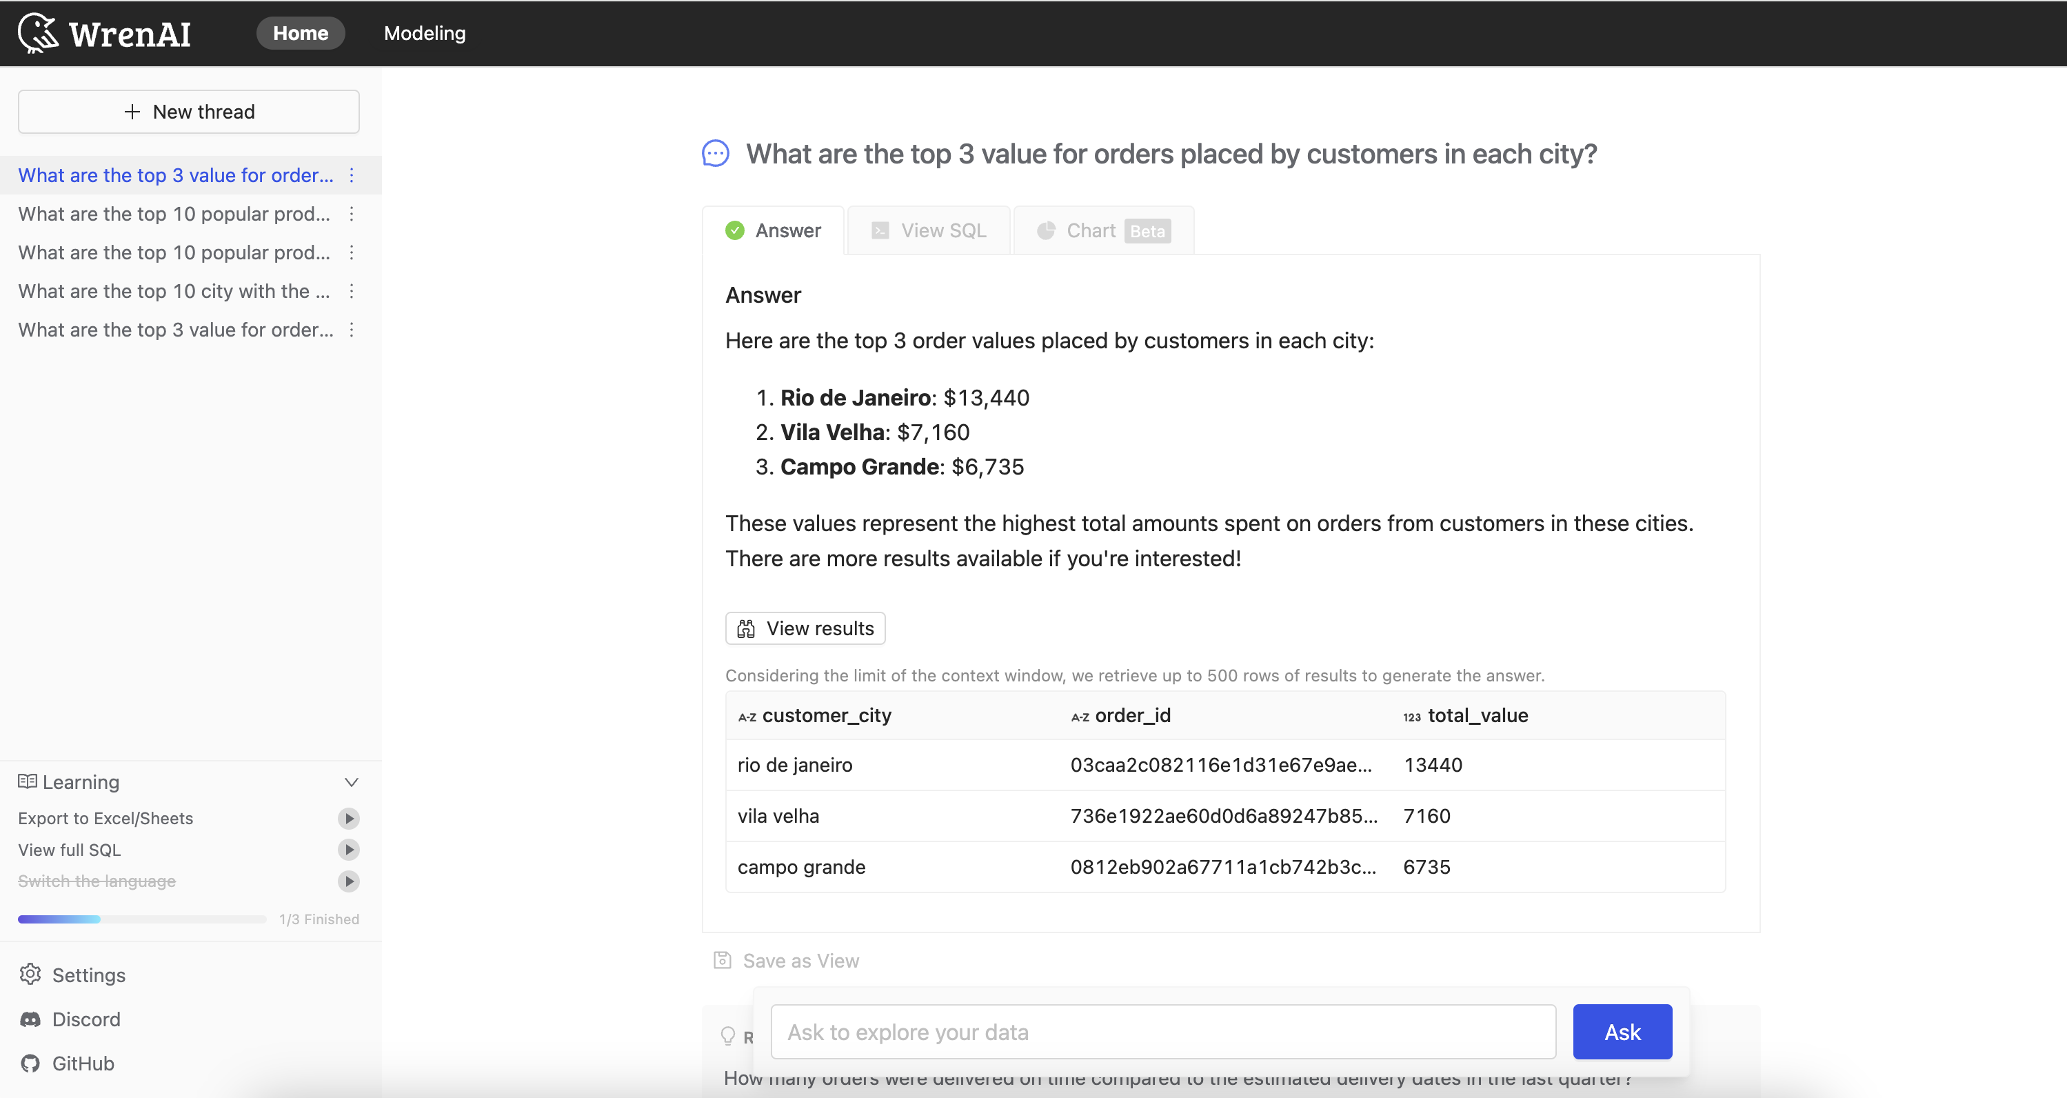2067x1098 pixels.
Task: Open last top 3 value for order thread
Action: 176,329
